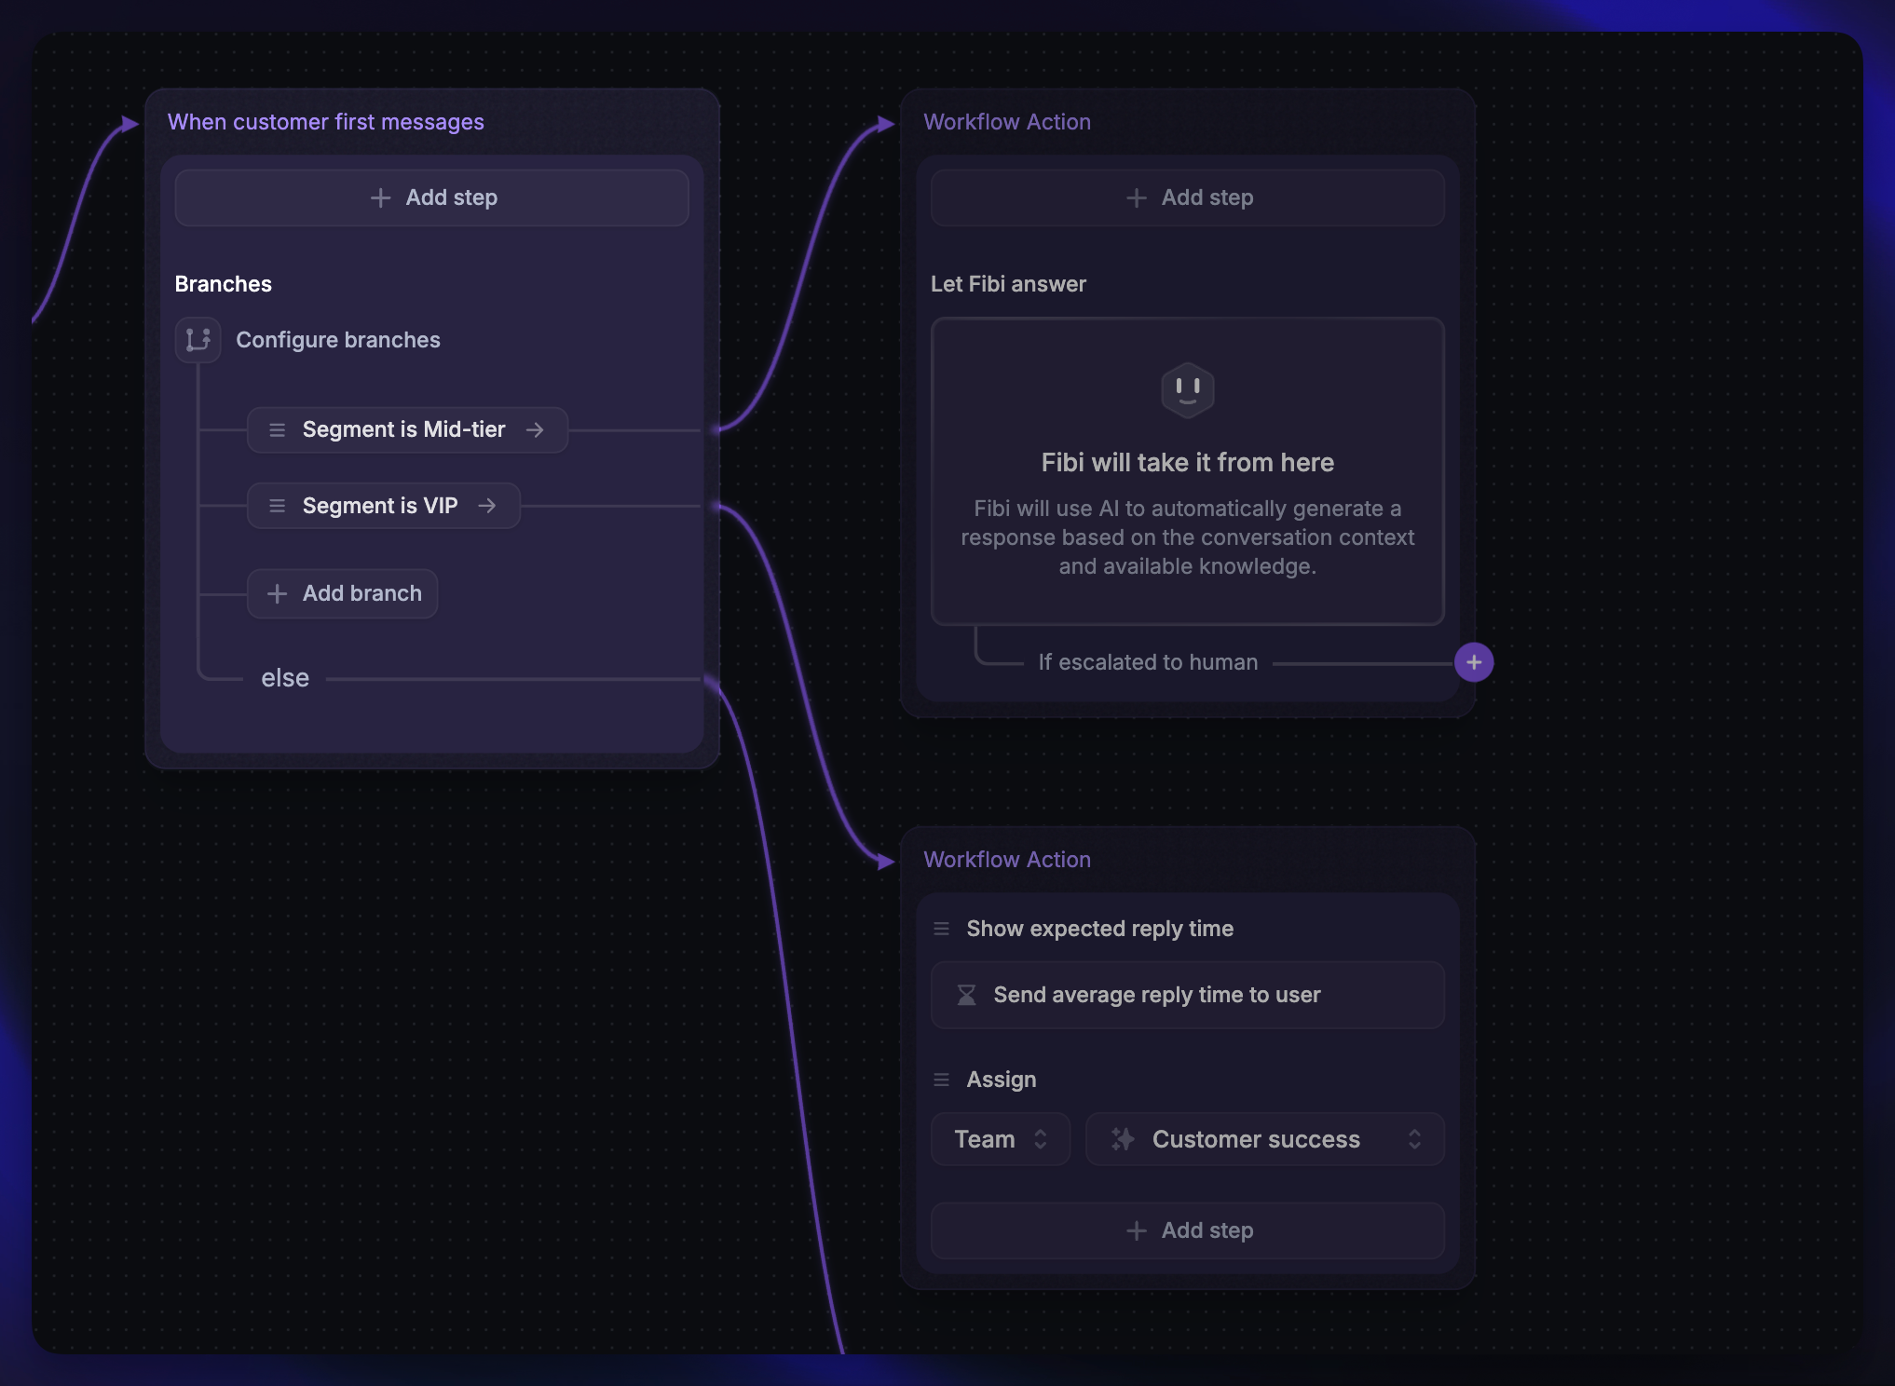Click the Fibi smiley face icon

[x=1187, y=389]
